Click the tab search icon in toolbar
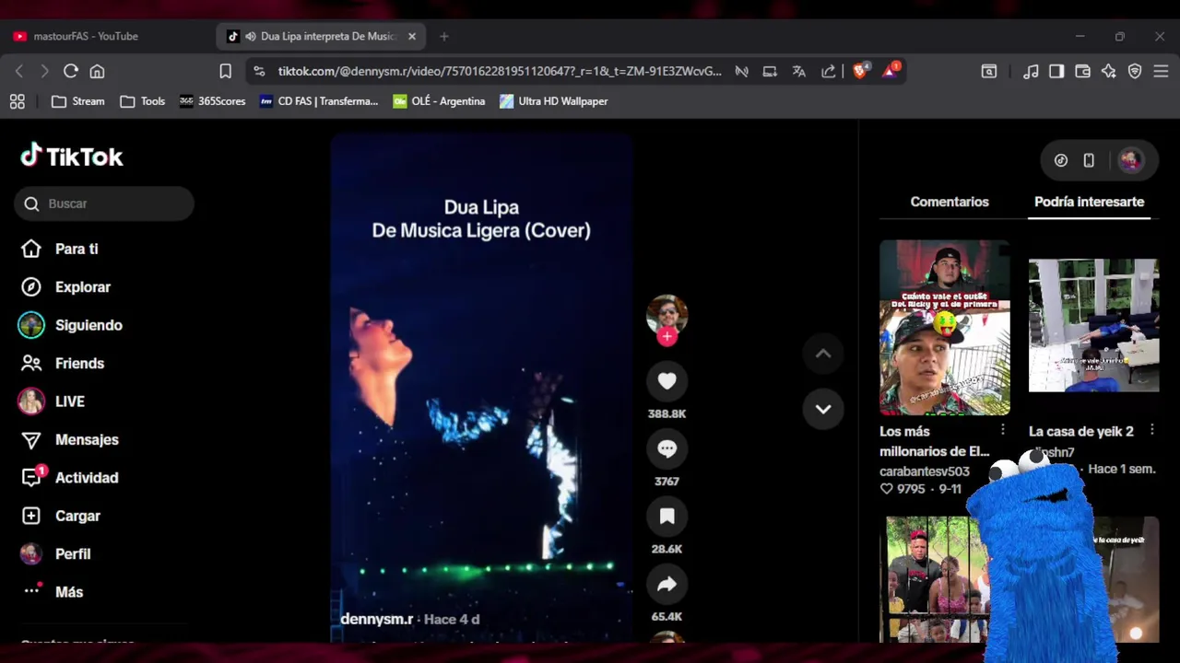The width and height of the screenshot is (1180, 663). click(989, 71)
